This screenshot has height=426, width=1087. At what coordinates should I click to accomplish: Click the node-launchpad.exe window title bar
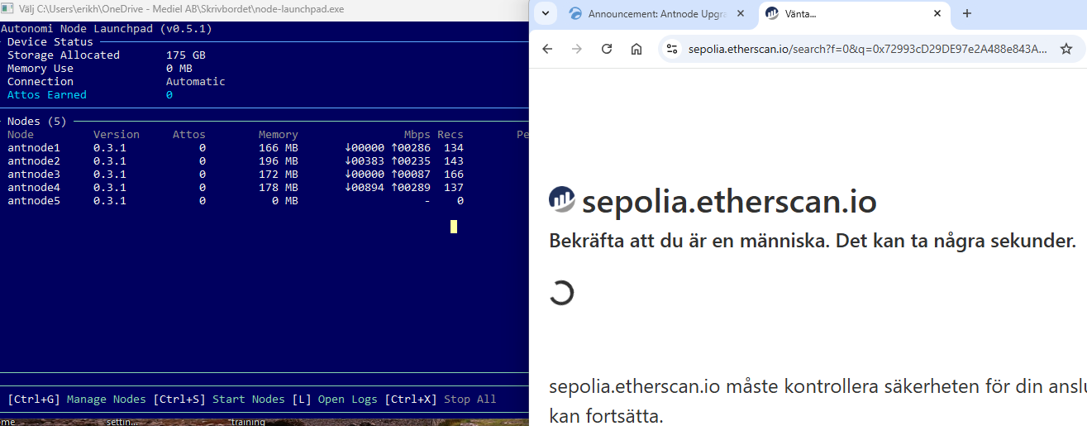(265, 9)
